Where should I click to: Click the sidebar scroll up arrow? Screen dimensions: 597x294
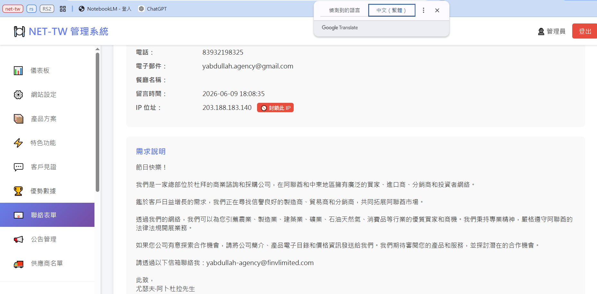pyautogui.click(x=97, y=49)
